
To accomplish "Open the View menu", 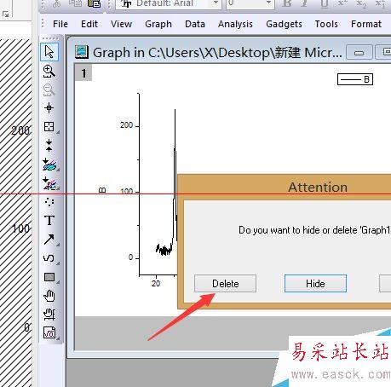I will point(121,24).
